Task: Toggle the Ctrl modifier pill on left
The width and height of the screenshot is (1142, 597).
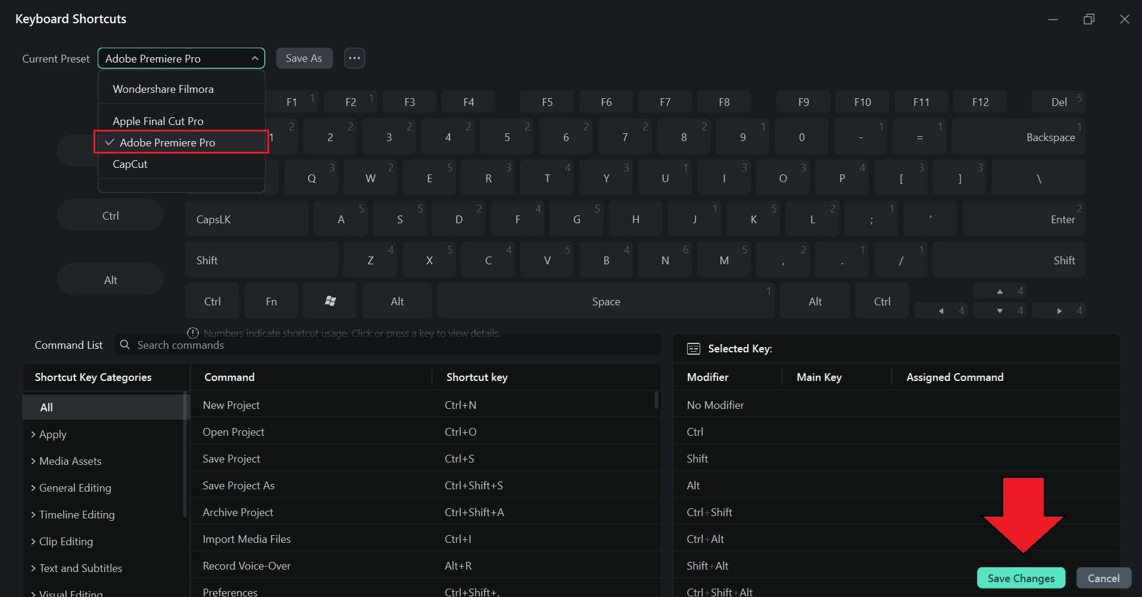Action: tap(111, 215)
